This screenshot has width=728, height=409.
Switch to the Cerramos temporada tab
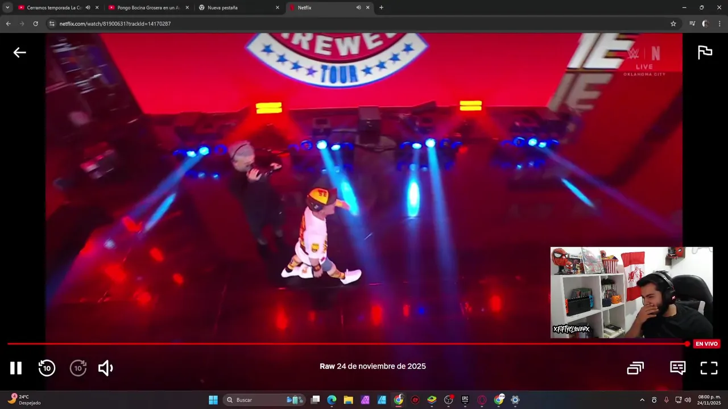pos(54,7)
